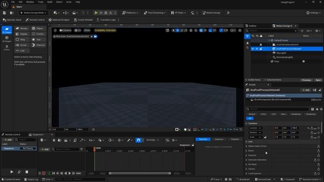Select the Arrow shape tool

point(22,45)
